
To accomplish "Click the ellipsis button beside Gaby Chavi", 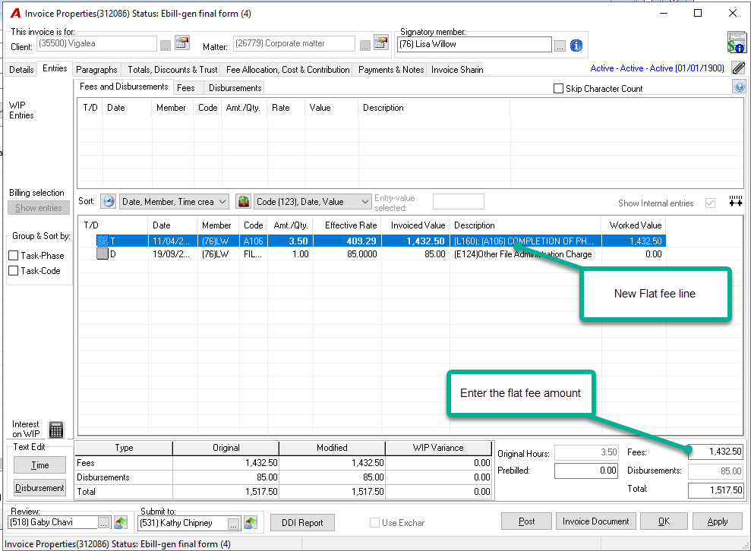I will 104,523.
